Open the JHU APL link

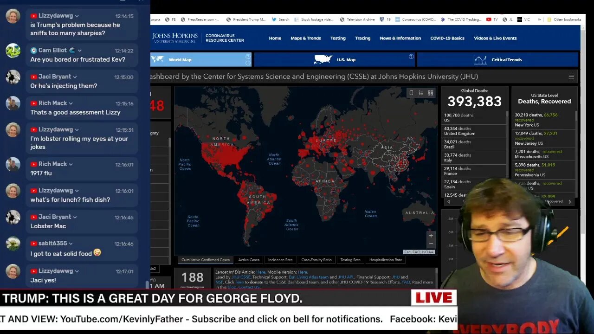point(345,277)
